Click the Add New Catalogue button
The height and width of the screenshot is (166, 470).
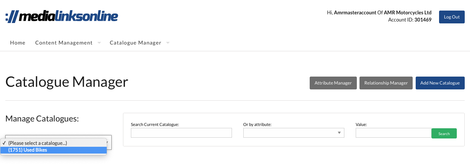pyautogui.click(x=440, y=83)
